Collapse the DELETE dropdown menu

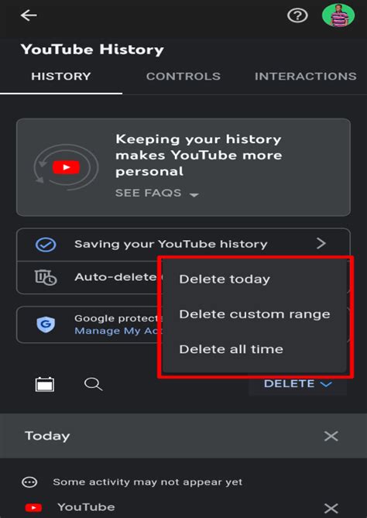coord(297,384)
